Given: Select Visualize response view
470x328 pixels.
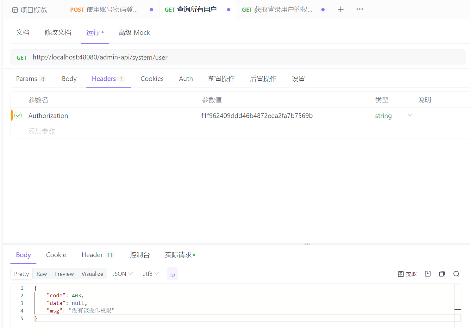Looking at the screenshot, I should [92, 274].
